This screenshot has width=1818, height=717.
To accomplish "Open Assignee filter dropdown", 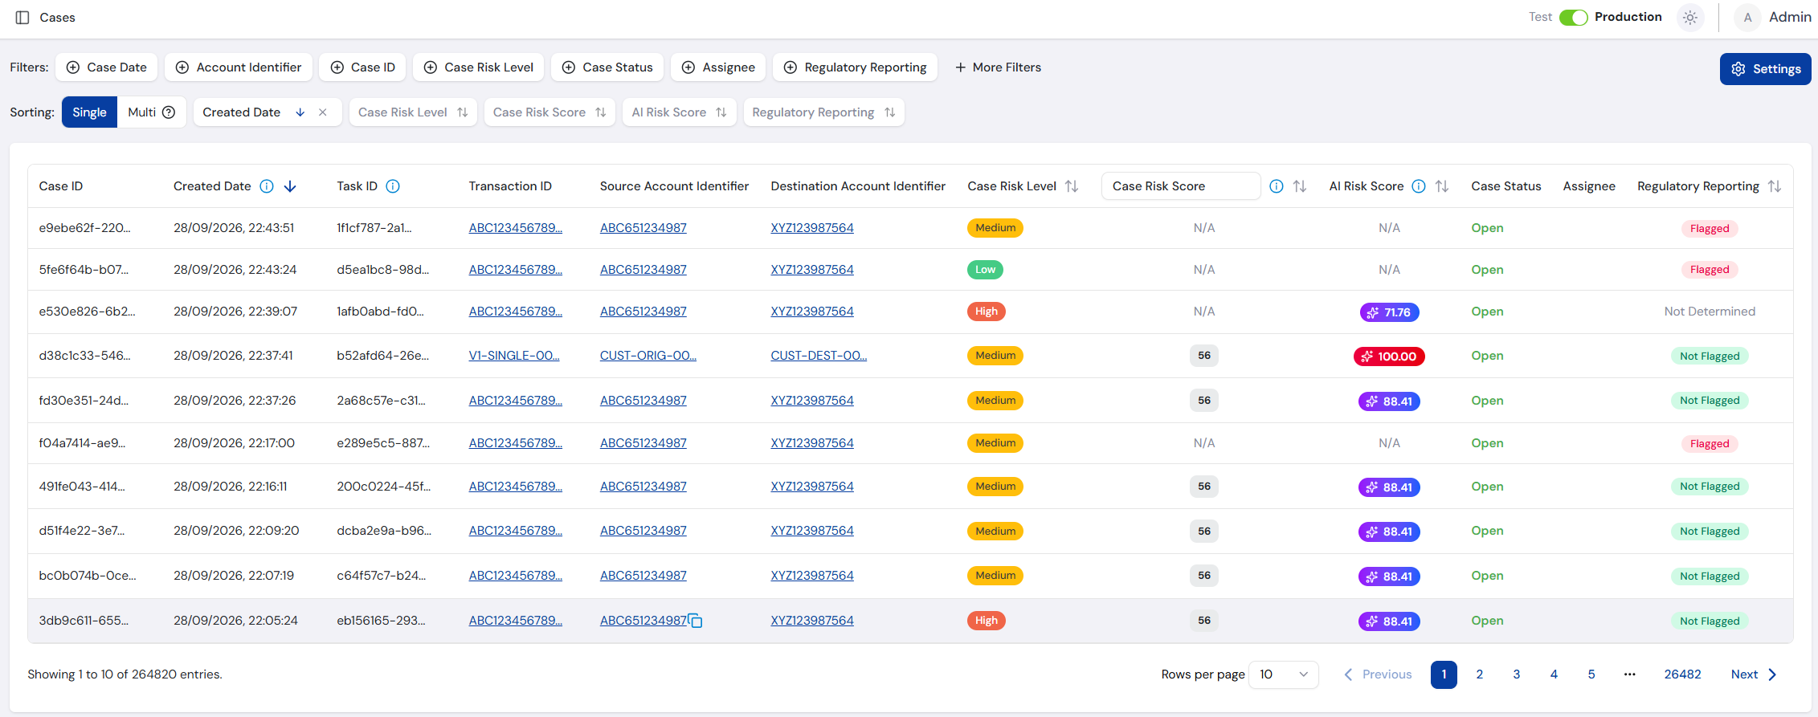I will click(718, 67).
